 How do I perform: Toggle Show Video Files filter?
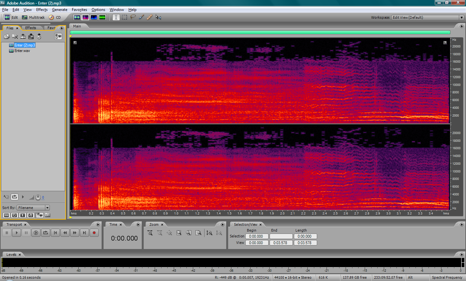click(23, 215)
